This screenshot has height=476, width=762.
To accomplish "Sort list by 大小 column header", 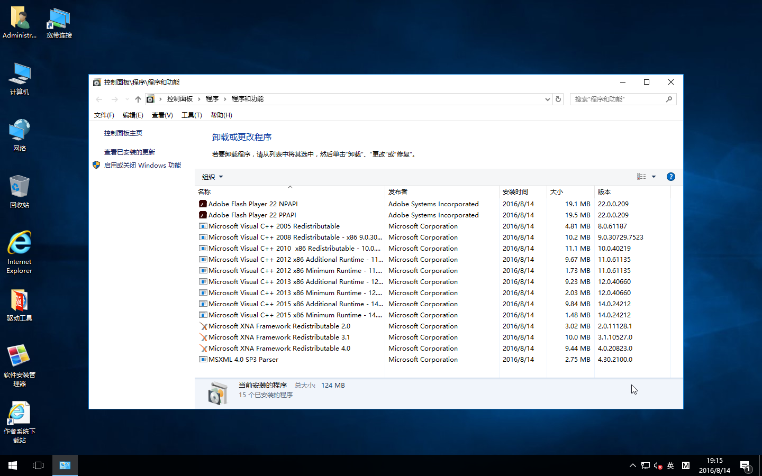I will tap(557, 191).
